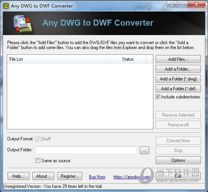Open the Options dialog
Viewport: 208px width, 192px height.
click(178, 160)
